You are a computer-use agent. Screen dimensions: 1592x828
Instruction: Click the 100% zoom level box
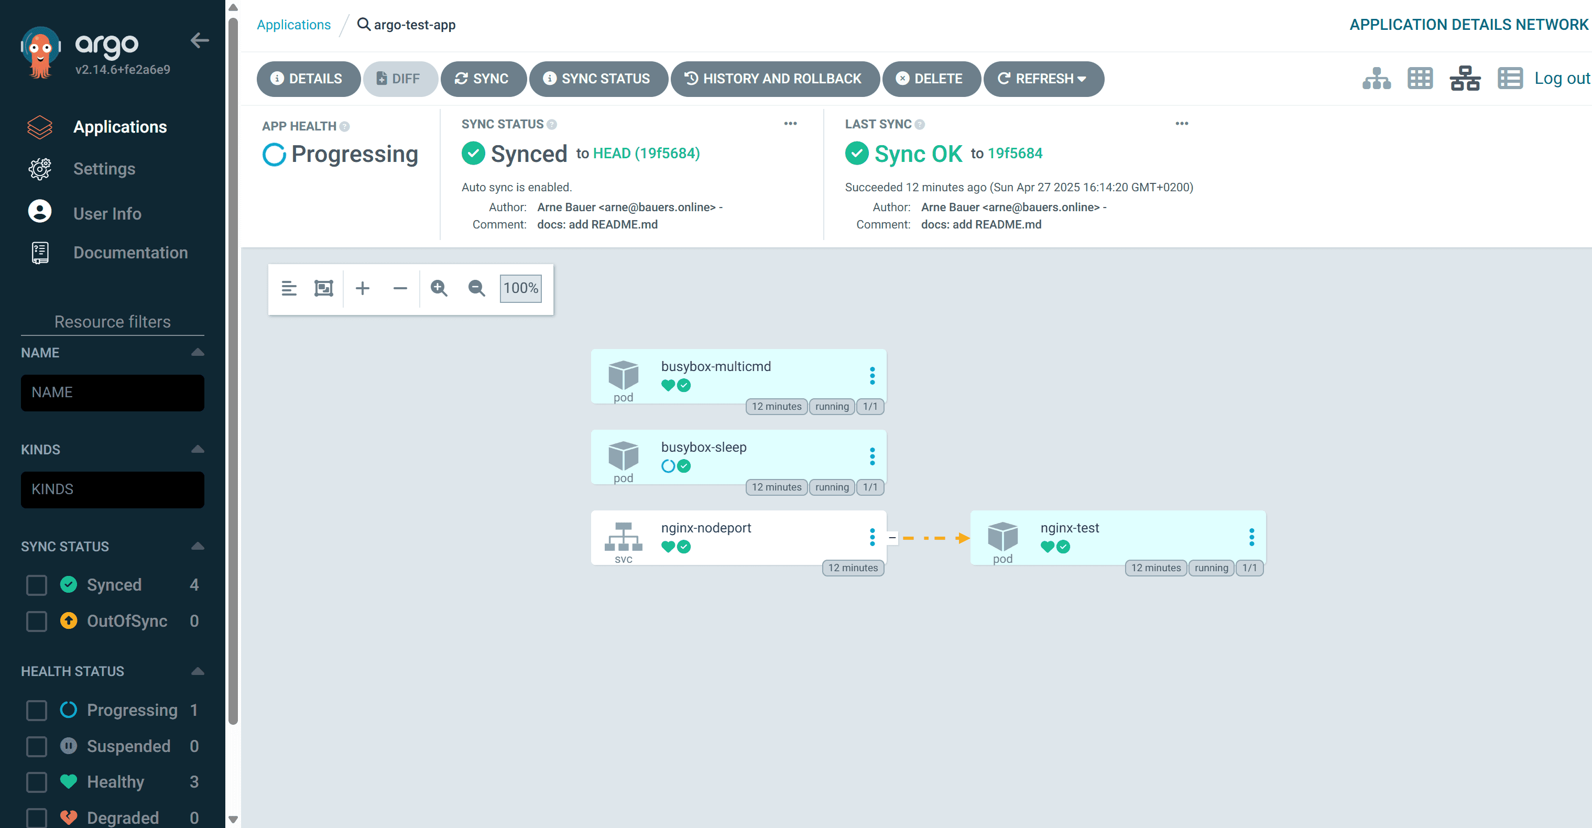click(520, 289)
